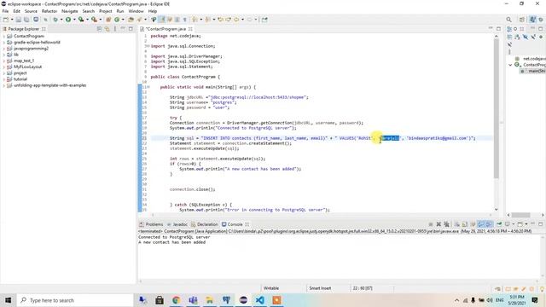This screenshot has width=546, height=307.
Task: Click the green Run button in toolbar
Action: point(68,20)
